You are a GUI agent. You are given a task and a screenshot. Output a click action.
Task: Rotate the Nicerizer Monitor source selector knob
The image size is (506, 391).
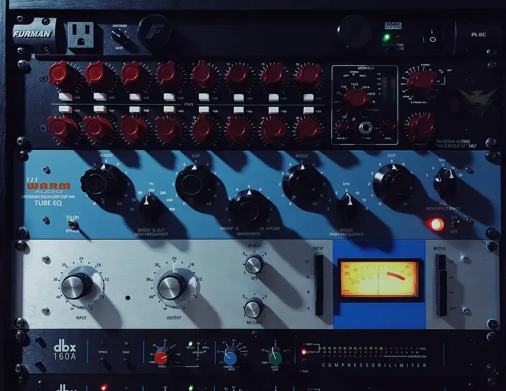[x=357, y=98]
